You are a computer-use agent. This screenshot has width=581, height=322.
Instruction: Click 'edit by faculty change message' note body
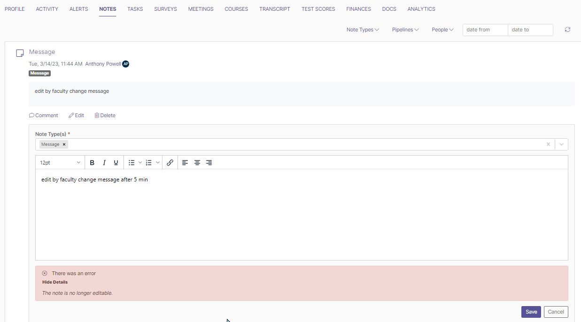point(72,91)
